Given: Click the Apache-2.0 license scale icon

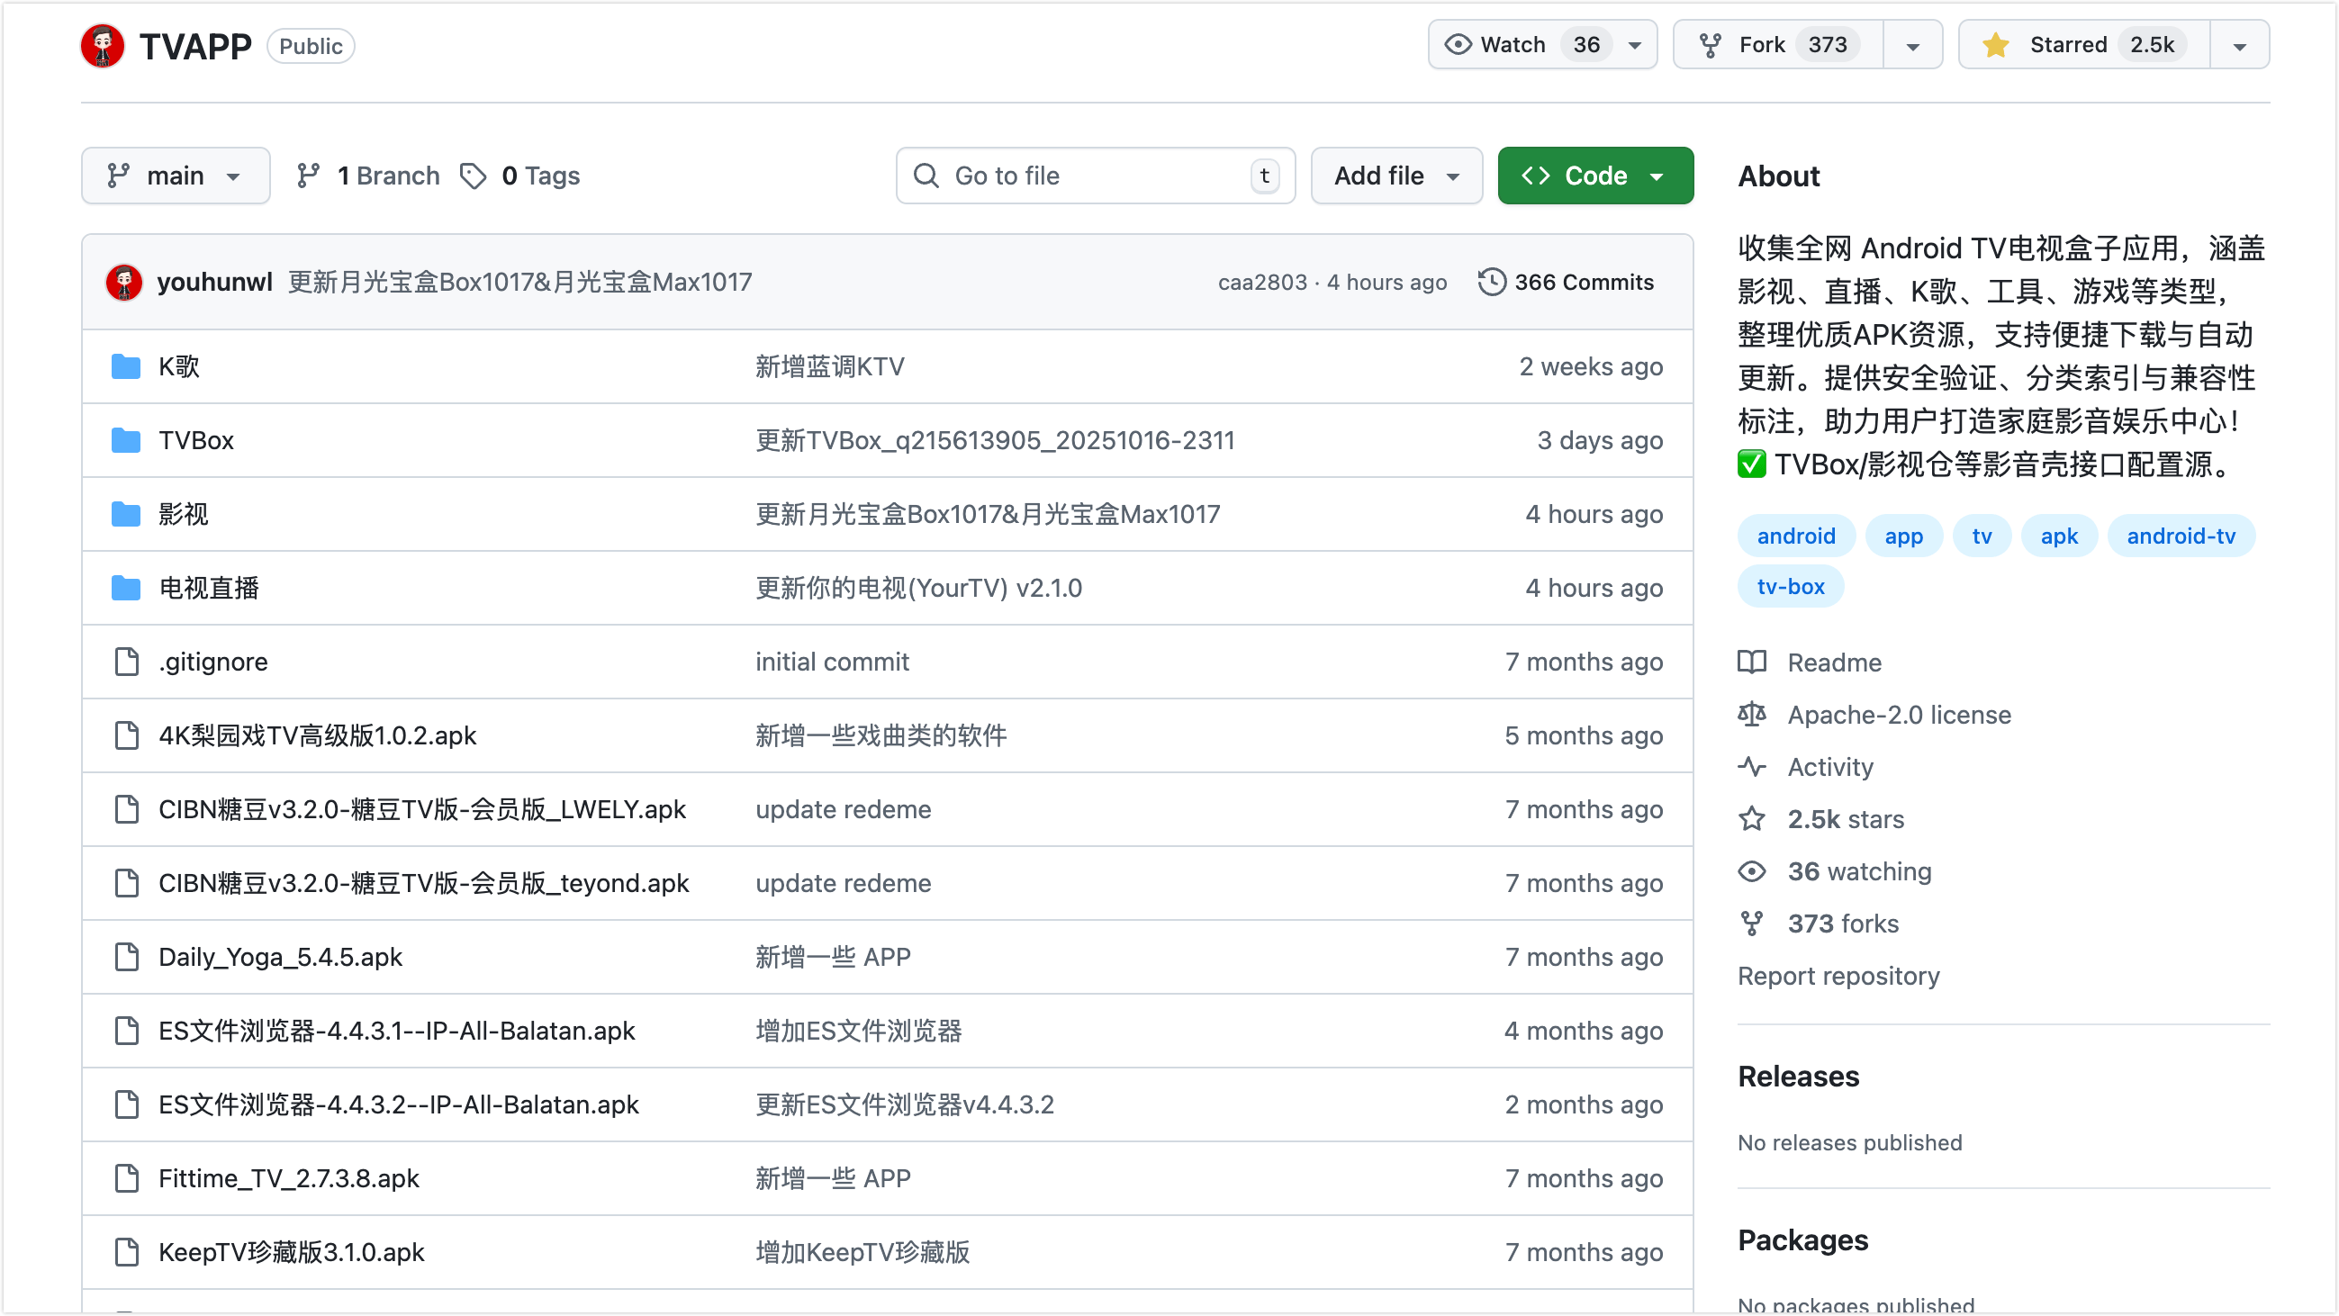Looking at the screenshot, I should (x=1751, y=715).
